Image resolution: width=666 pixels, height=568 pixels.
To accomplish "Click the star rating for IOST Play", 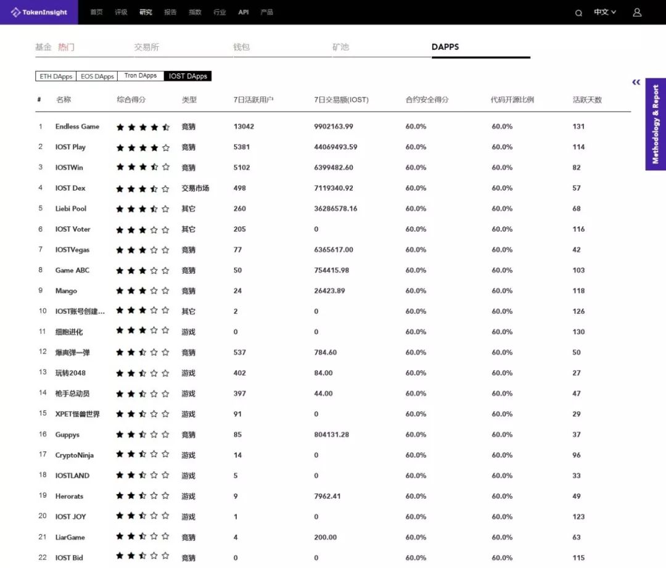I will [143, 147].
